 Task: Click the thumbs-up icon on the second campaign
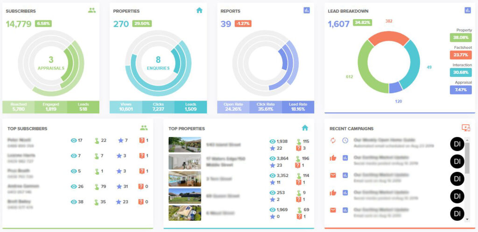333,158
